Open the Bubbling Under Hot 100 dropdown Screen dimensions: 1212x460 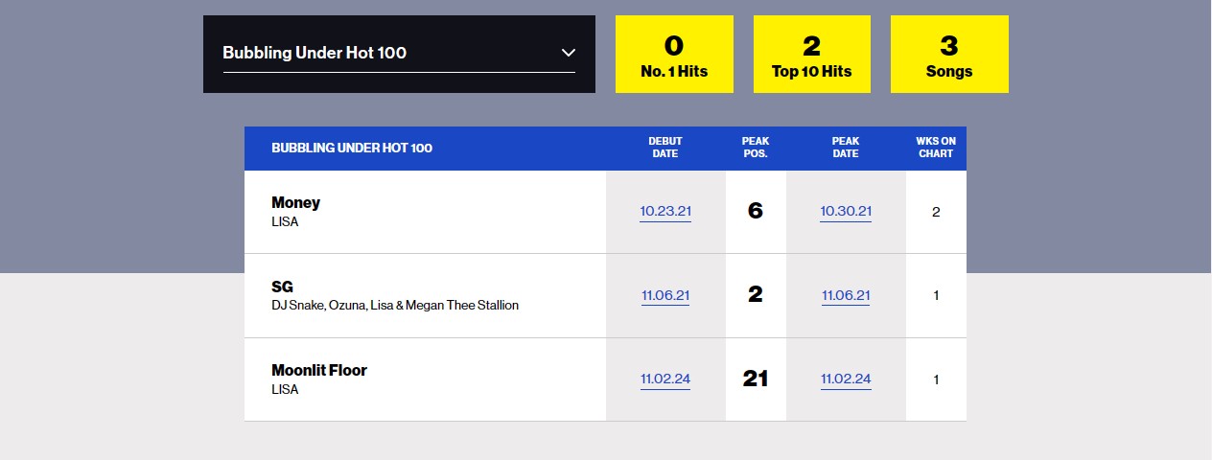pos(399,54)
